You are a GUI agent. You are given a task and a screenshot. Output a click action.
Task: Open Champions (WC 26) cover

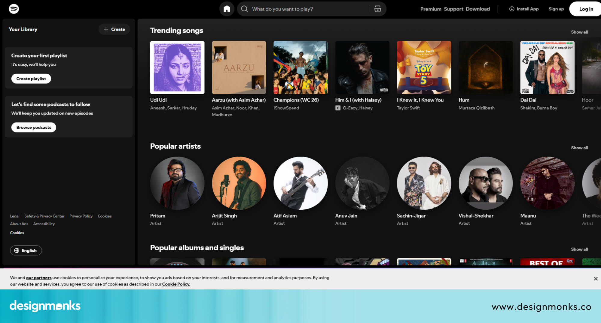tap(300, 67)
